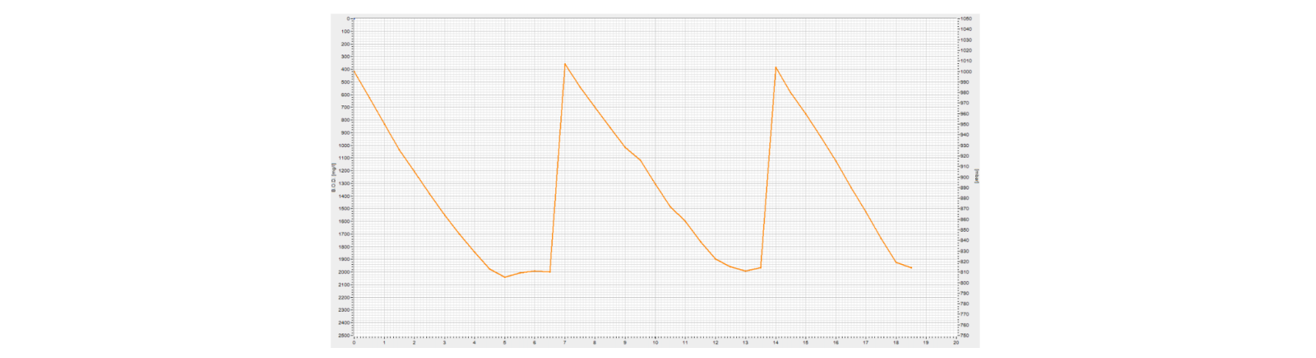
Task: Click the 750 label on the right axis
Action: point(965,336)
